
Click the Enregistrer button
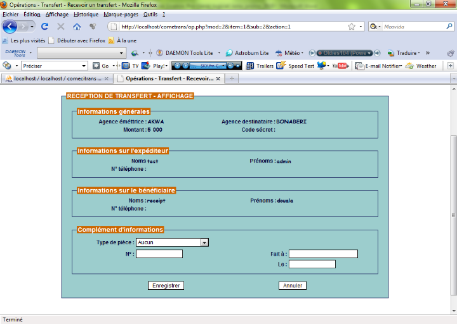(x=166, y=285)
